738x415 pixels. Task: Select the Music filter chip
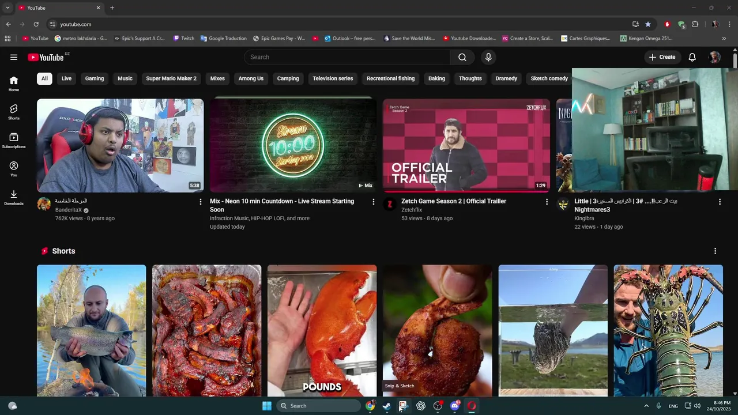coord(125,78)
